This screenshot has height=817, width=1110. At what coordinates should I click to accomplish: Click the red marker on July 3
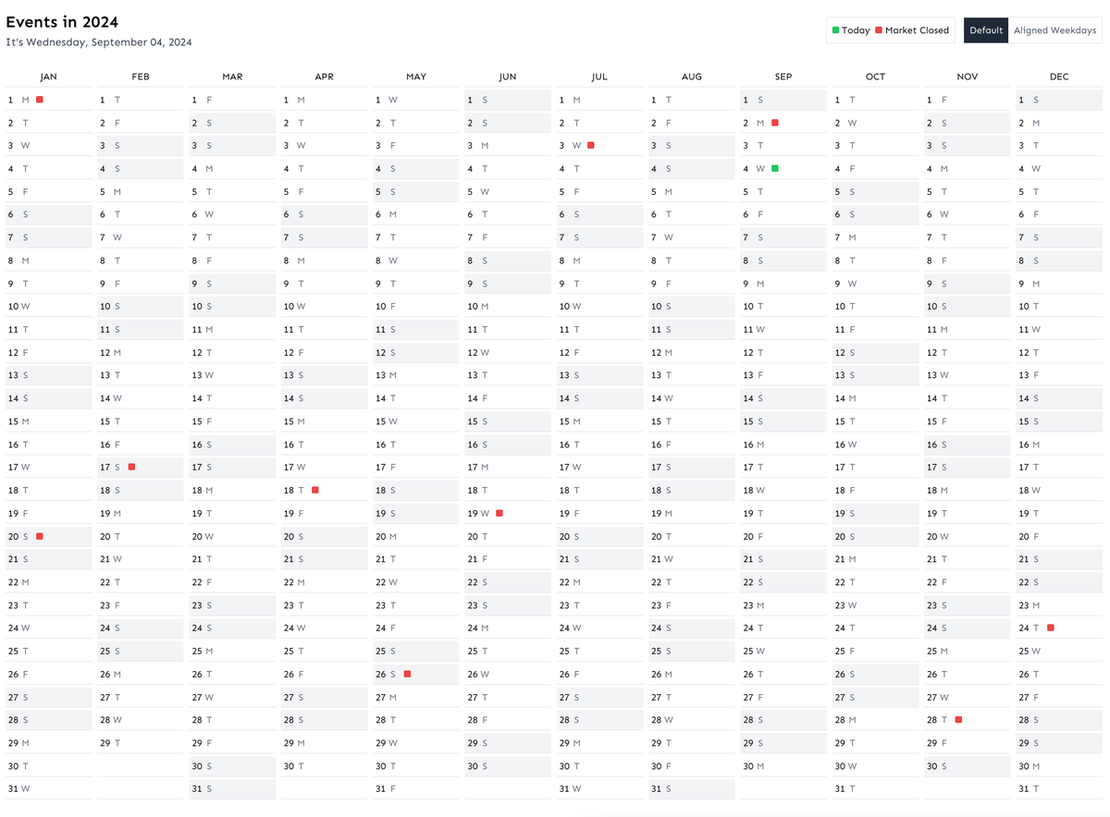(591, 145)
